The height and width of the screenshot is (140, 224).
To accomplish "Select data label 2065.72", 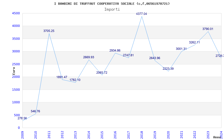I will [102, 73].
